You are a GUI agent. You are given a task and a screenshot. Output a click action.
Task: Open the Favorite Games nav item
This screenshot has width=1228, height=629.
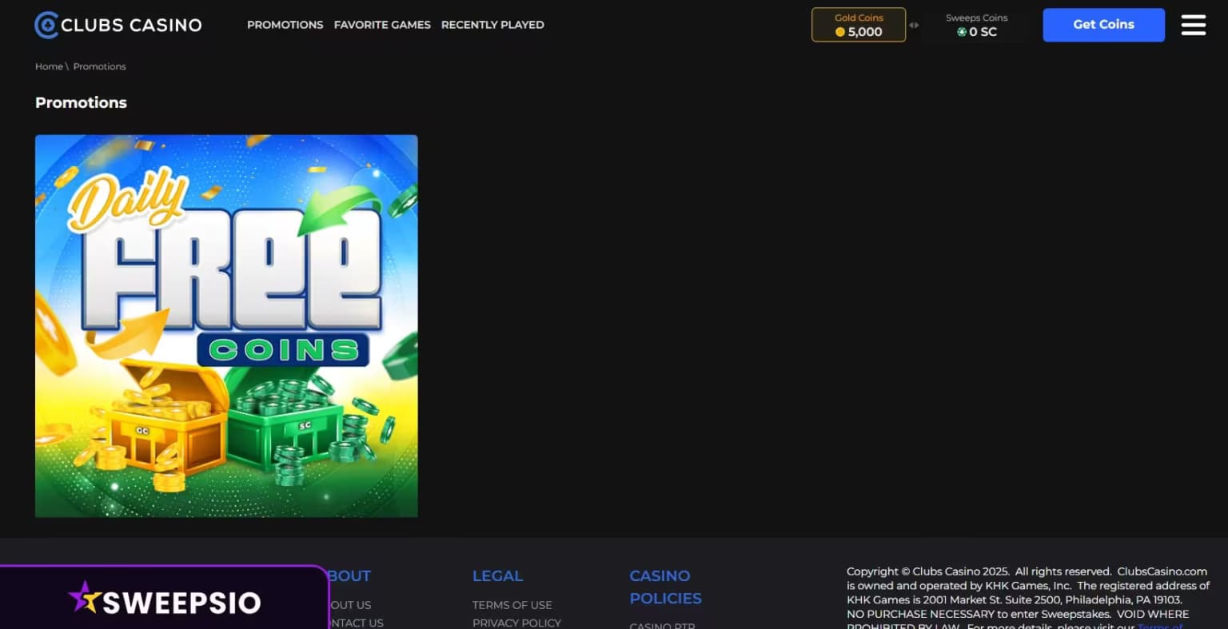point(382,25)
